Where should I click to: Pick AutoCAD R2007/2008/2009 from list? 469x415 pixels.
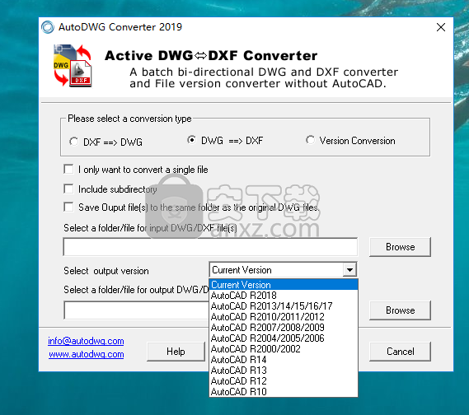click(284, 328)
